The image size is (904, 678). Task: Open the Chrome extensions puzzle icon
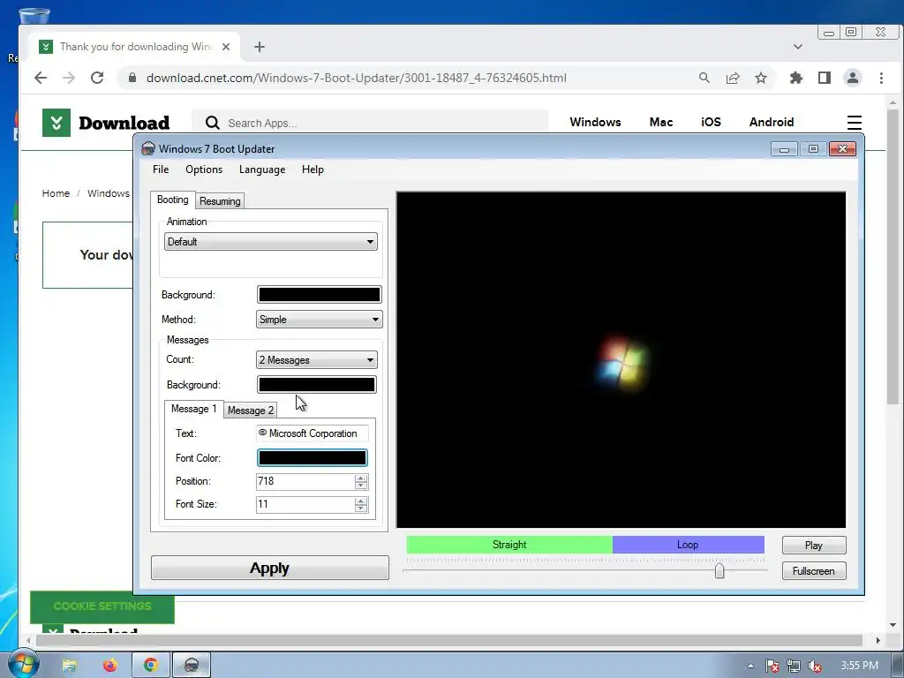tap(796, 78)
